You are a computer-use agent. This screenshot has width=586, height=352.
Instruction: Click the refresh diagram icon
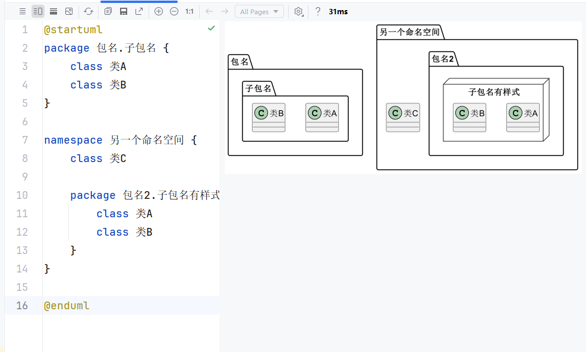89,11
